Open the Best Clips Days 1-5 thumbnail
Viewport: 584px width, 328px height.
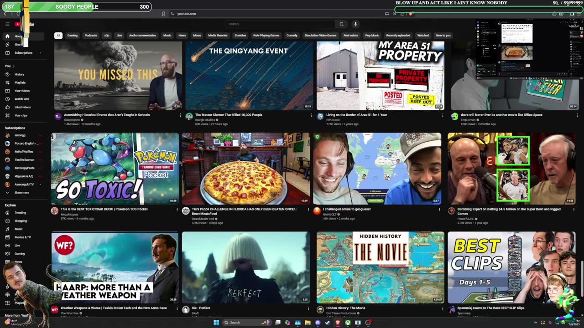click(511, 267)
